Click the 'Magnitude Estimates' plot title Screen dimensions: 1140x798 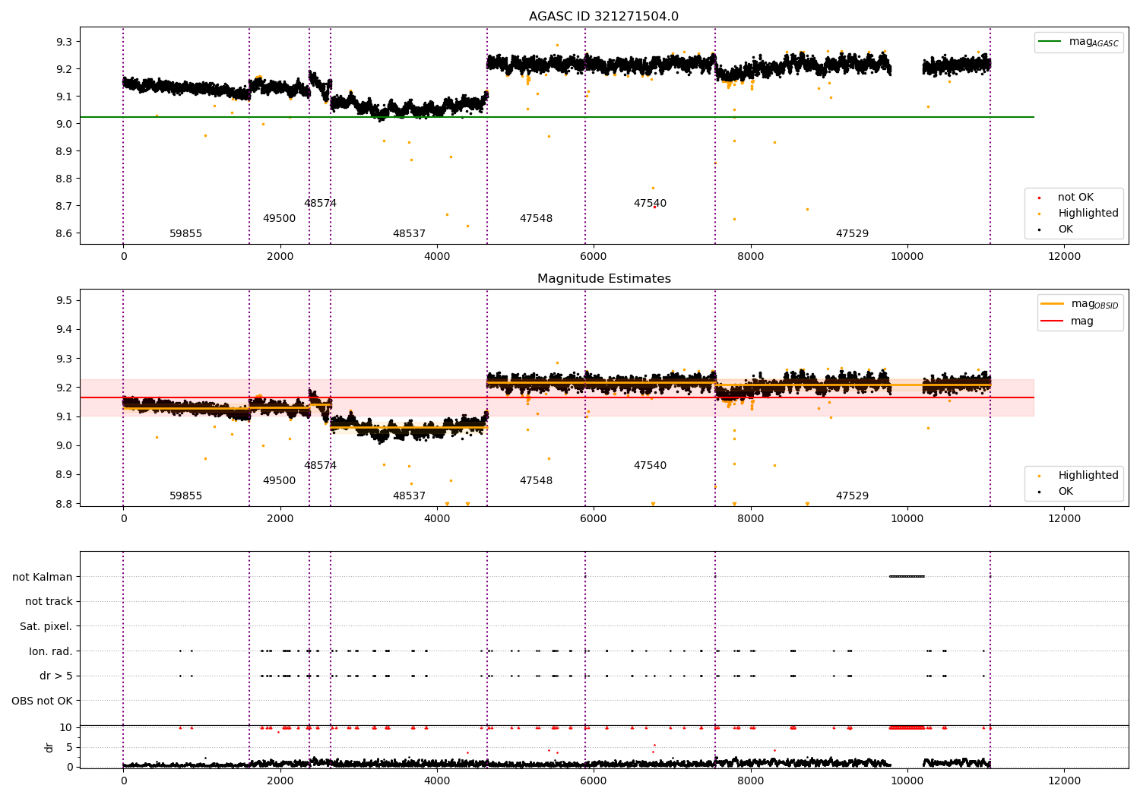point(603,279)
